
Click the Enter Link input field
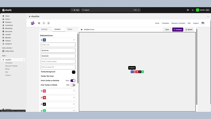[58, 45]
